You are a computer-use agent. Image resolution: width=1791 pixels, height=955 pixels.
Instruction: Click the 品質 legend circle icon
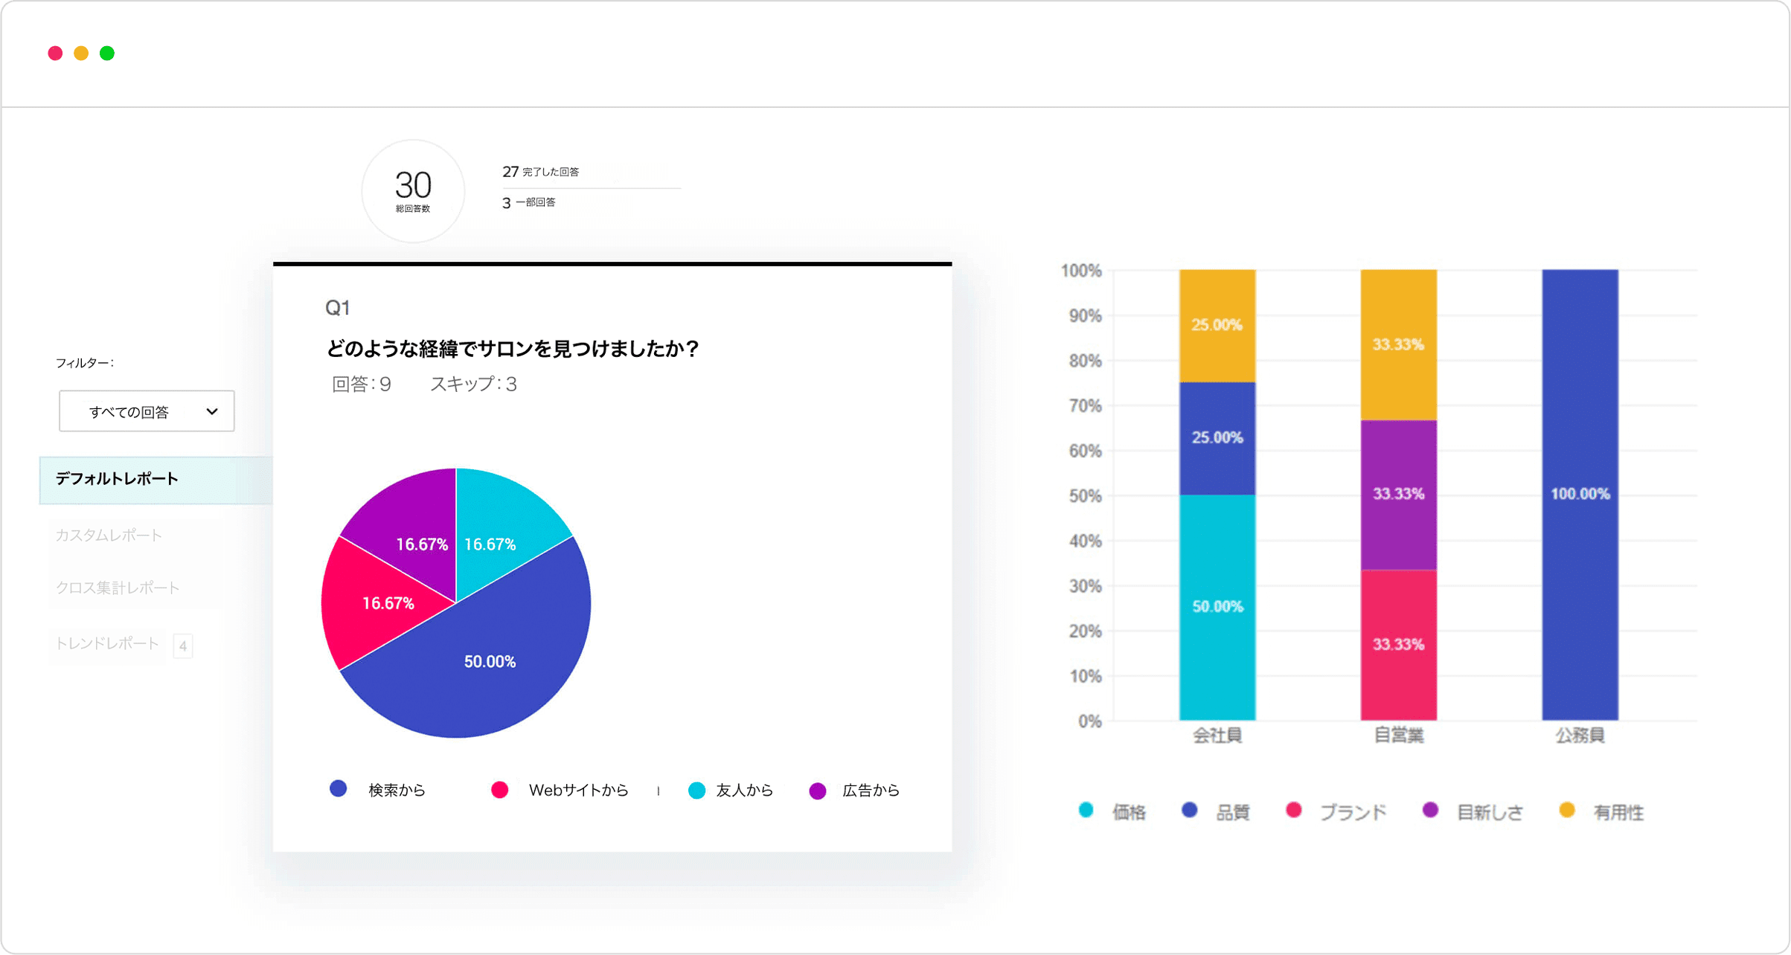point(1190,811)
